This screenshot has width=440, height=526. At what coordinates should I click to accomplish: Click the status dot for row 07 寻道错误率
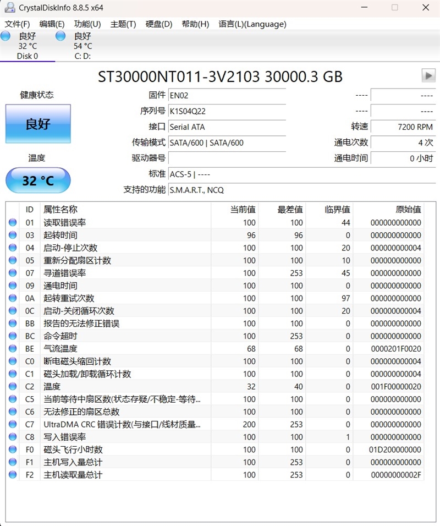pos(13,273)
